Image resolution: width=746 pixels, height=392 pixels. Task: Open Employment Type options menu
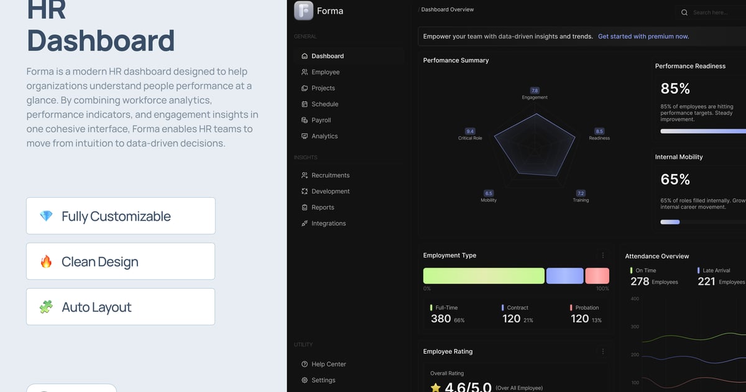click(602, 255)
